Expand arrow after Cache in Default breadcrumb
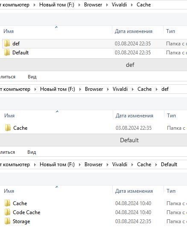The height and width of the screenshot is (245, 187). pos(156,164)
